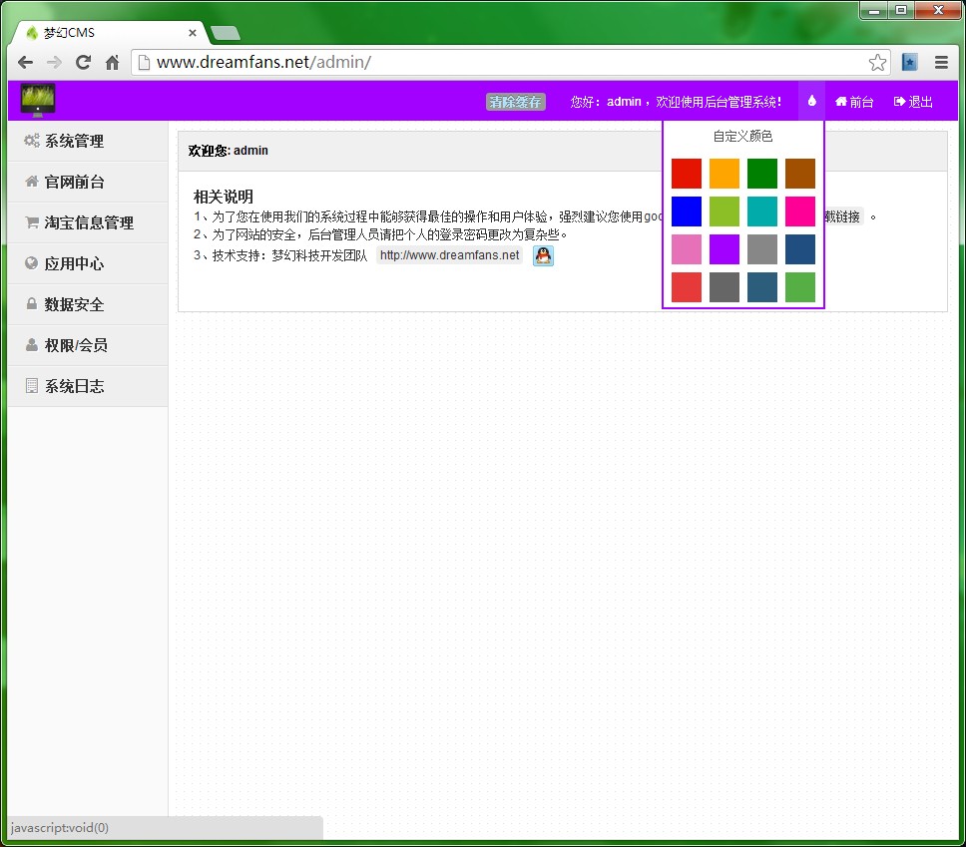966x847 pixels.
Task: Select the bright blue color swatch
Action: point(687,212)
